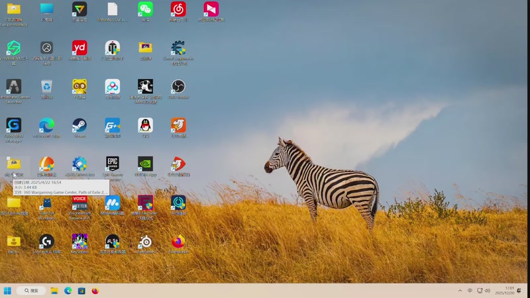Click the taskbar search box
Screen dimensions: 530x298
coord(31,291)
